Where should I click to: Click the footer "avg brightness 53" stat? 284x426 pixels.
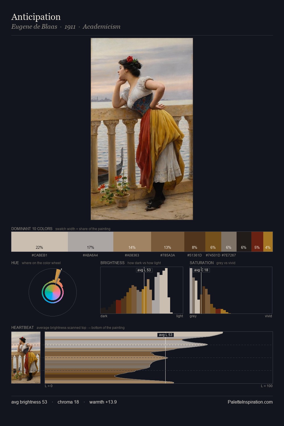(x=29, y=402)
